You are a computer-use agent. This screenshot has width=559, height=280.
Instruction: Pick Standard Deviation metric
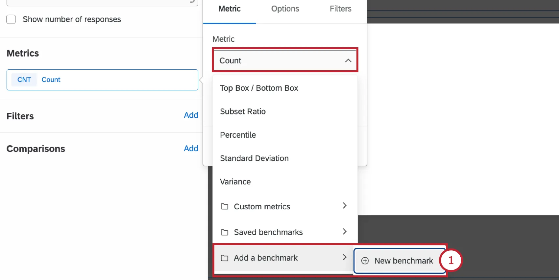click(x=285, y=158)
